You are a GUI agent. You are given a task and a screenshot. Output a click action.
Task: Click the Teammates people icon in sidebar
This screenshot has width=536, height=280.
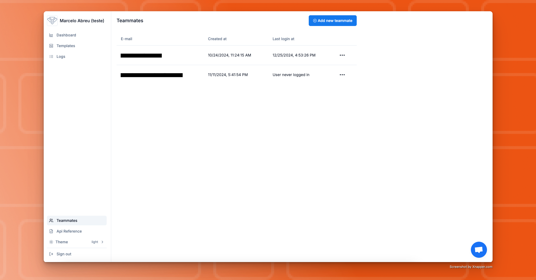point(51,221)
